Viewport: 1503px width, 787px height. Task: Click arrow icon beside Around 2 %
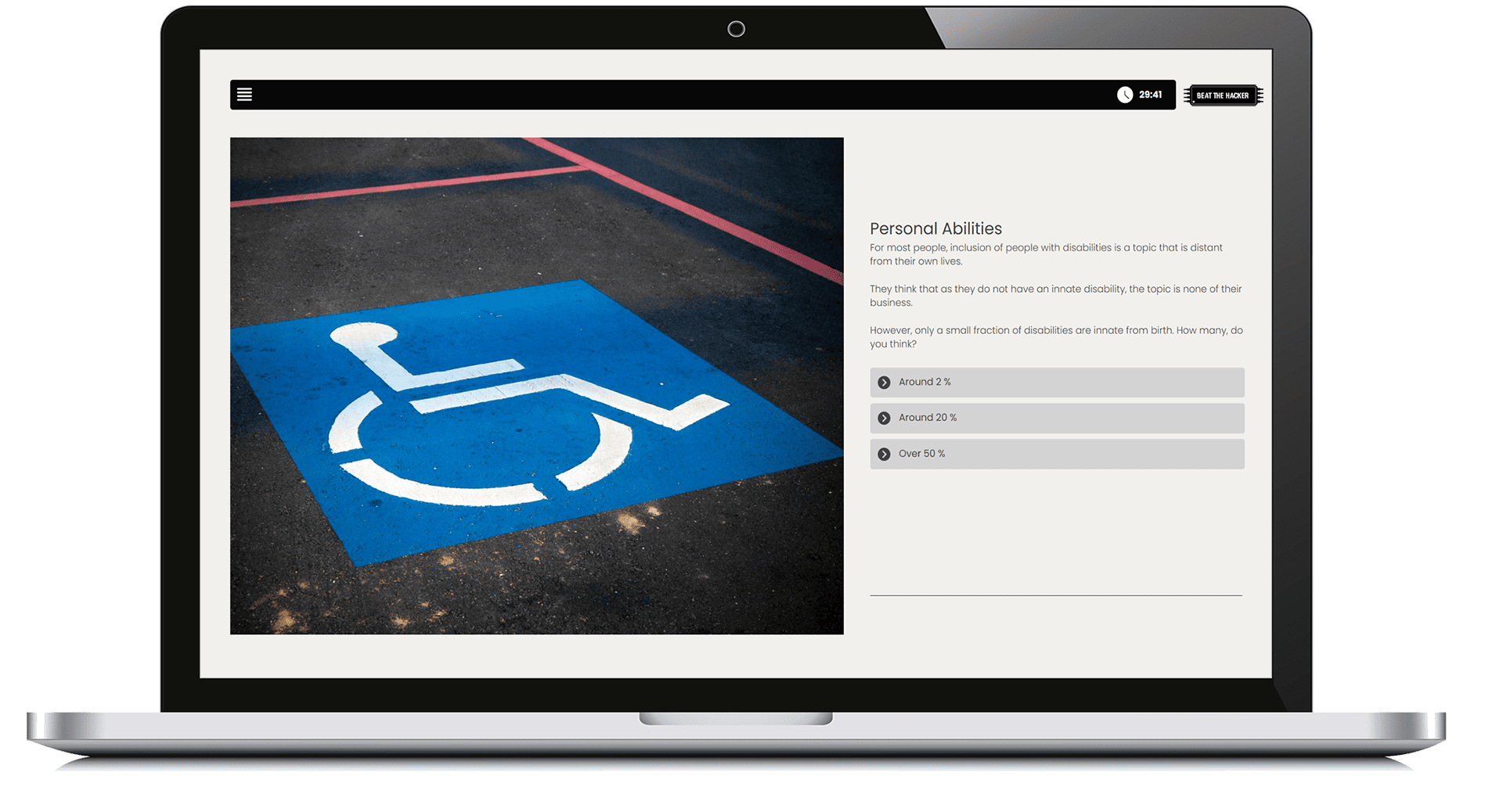pos(884,383)
